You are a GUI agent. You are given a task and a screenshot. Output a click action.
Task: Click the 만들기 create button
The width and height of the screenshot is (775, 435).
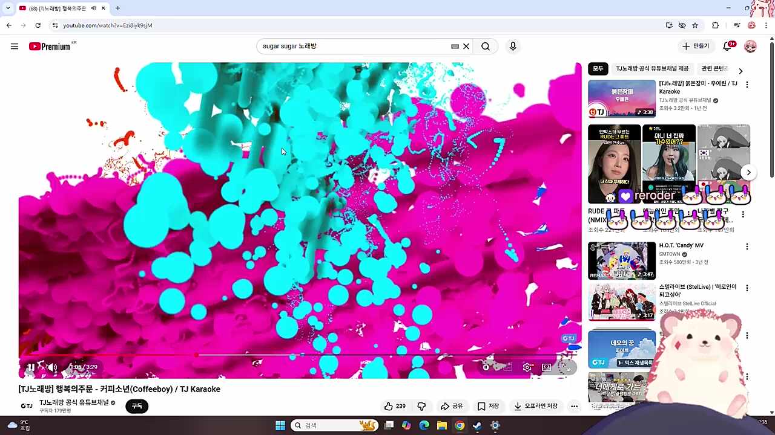coord(696,46)
